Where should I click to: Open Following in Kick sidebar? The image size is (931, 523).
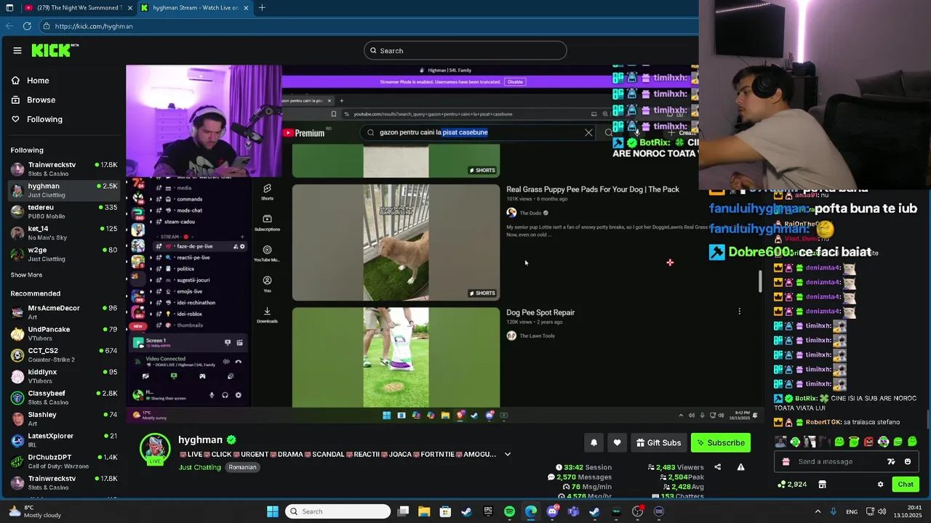click(x=44, y=119)
